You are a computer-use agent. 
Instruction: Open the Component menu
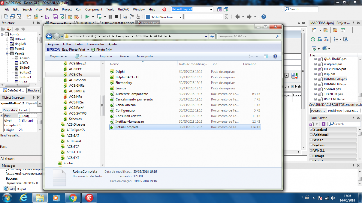point(94,9)
